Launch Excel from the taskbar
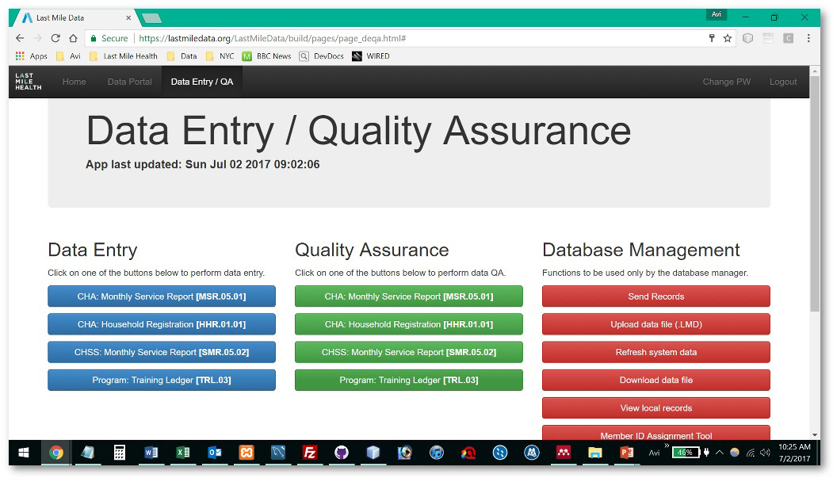Viewport: 837px width, 482px height. (x=183, y=453)
